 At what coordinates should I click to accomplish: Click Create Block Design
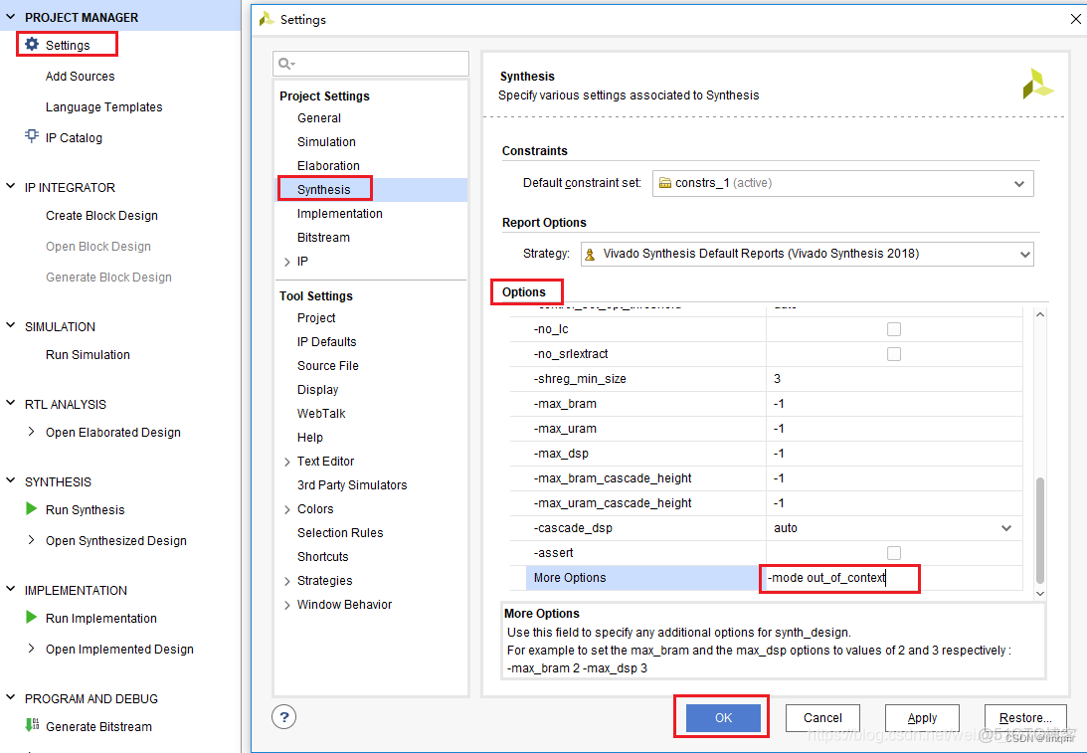coord(101,216)
